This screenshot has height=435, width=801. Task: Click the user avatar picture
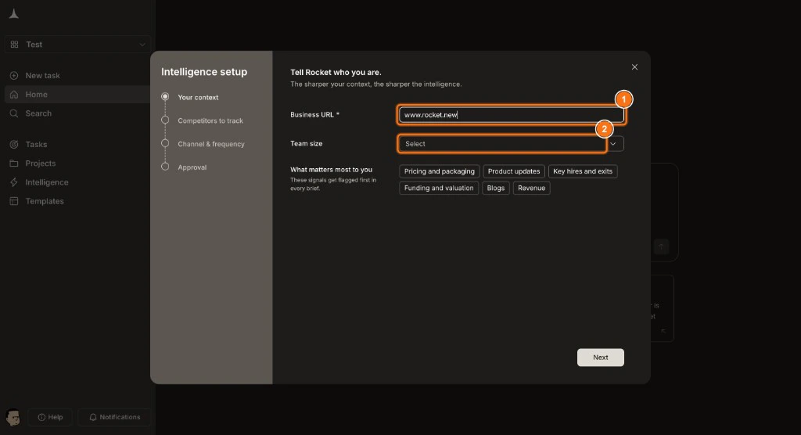tap(13, 417)
